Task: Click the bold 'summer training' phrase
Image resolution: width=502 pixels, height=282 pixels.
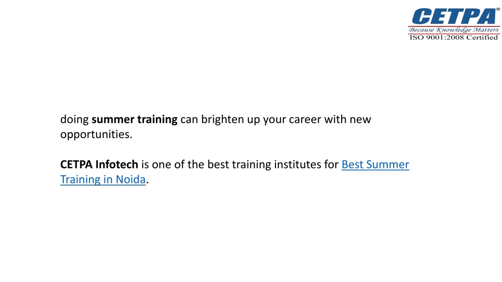Action: tap(134, 119)
